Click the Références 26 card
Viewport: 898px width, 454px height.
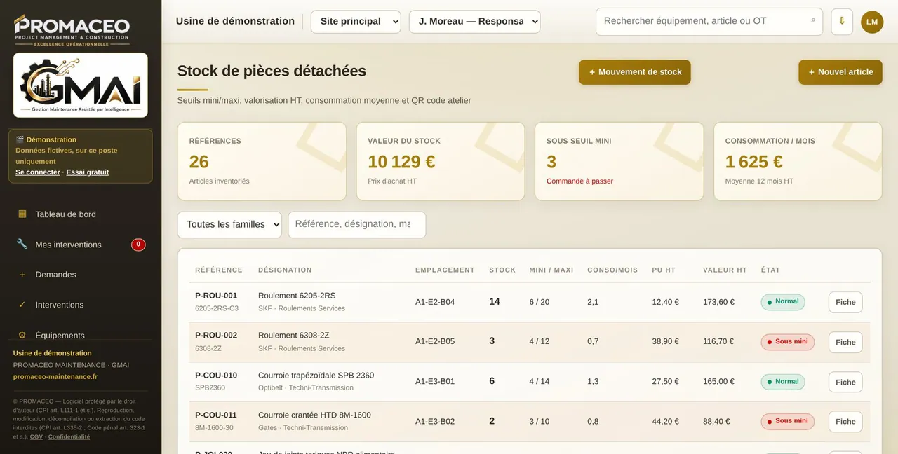(x=262, y=162)
